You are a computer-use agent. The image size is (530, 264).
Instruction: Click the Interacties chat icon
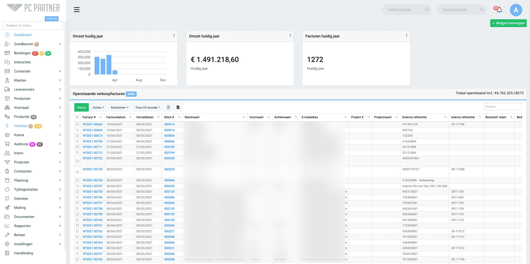point(7,62)
